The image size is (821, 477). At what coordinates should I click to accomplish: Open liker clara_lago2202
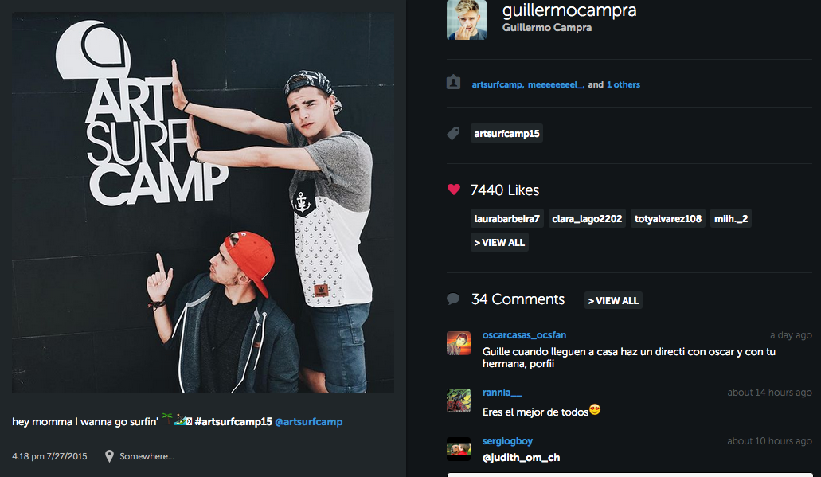tap(587, 218)
